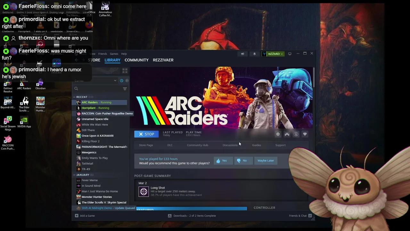
Task: Select The Elder Scrolls V: Skyrim Special
Action: [x=100, y=202]
